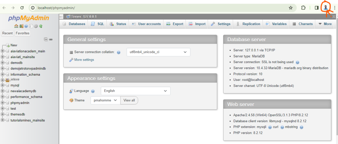Click the Favorites button
338x144 pixels.
click(x=23, y=33)
